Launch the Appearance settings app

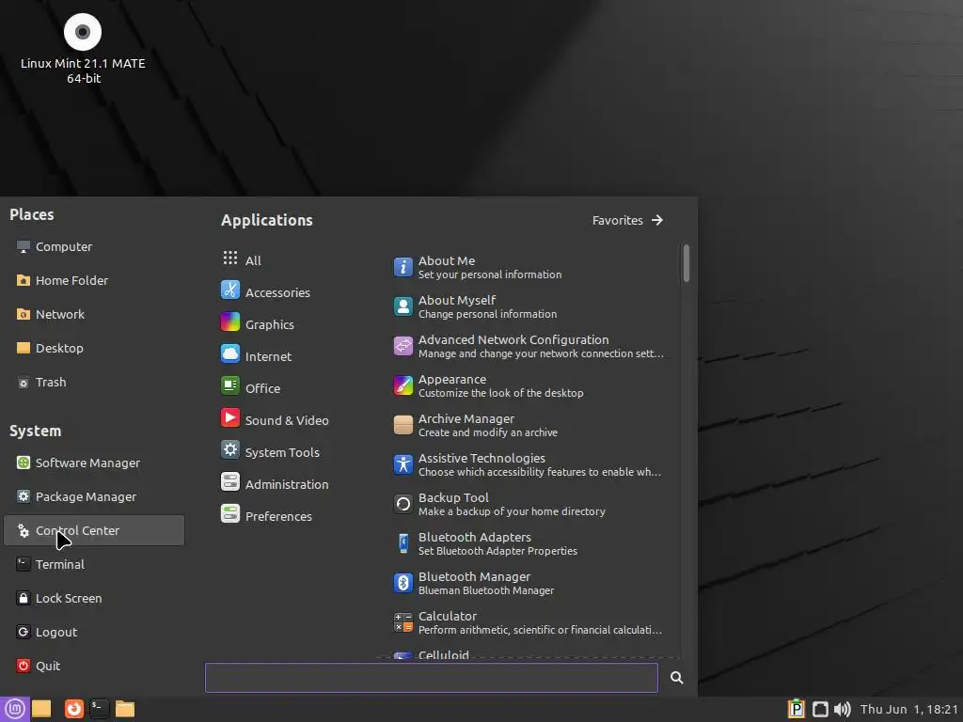coord(529,385)
